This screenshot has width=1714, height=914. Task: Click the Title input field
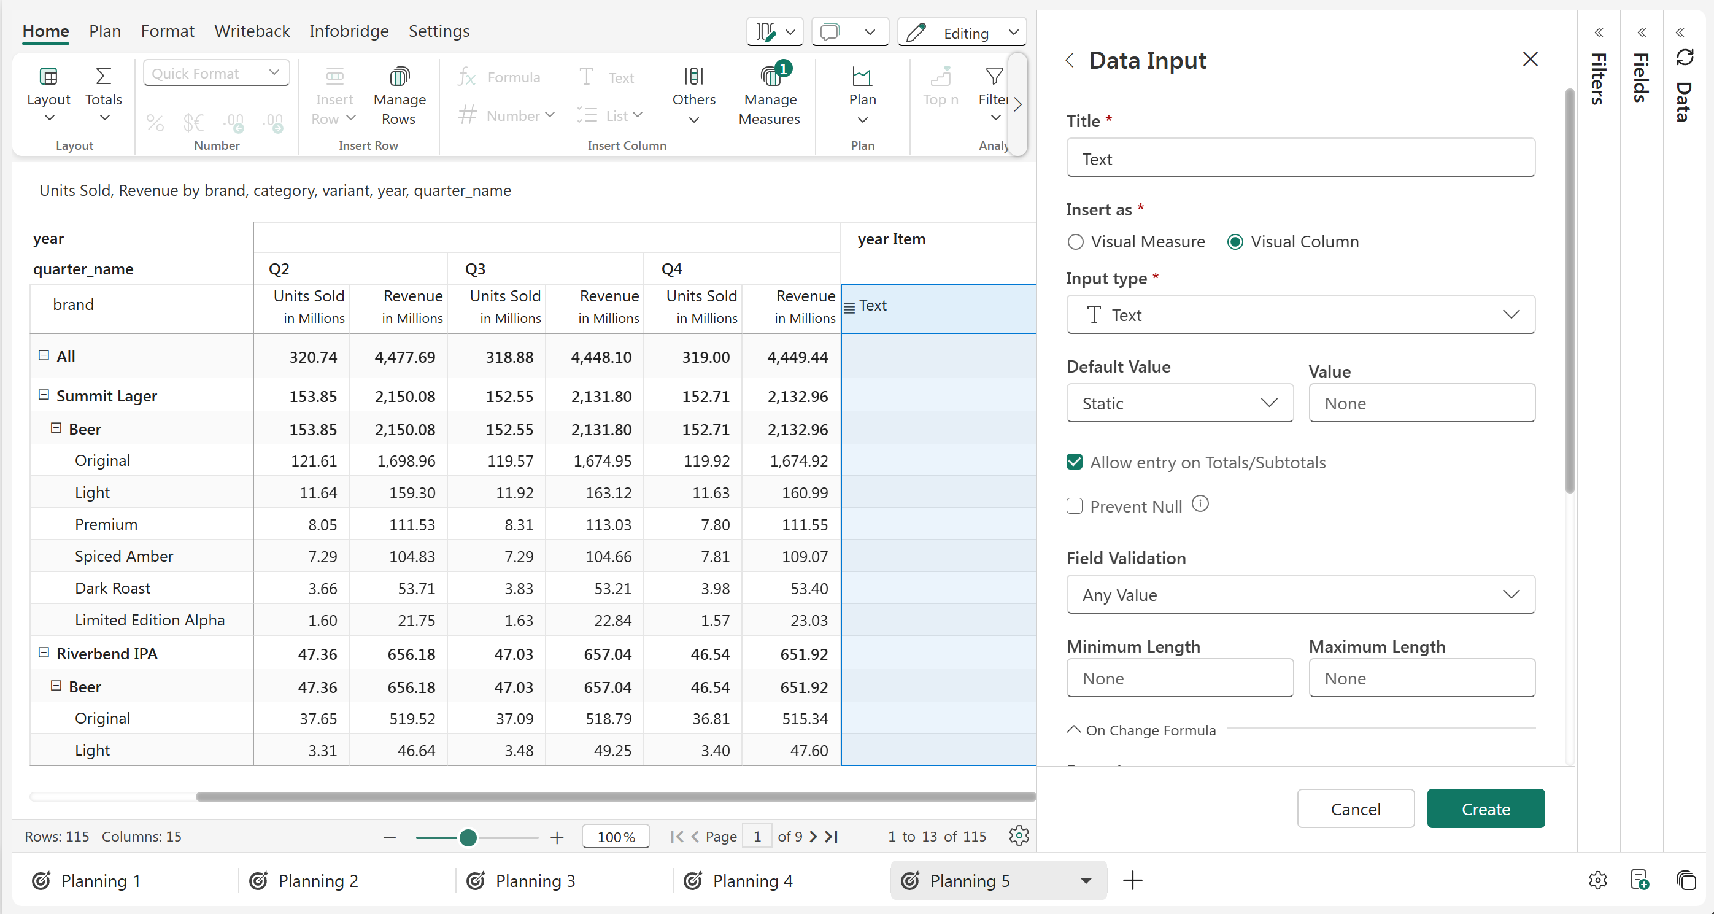point(1300,158)
